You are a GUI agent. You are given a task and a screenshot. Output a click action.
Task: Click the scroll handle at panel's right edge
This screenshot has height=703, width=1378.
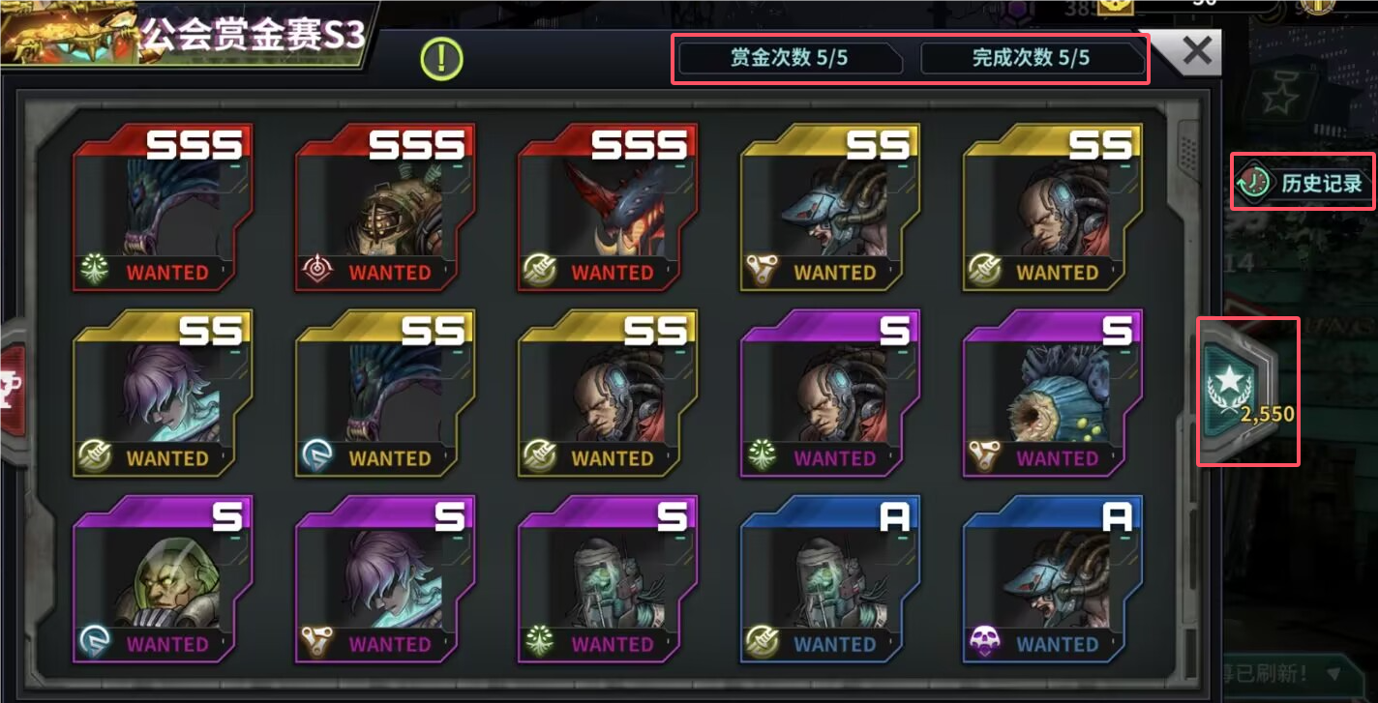tap(1188, 147)
